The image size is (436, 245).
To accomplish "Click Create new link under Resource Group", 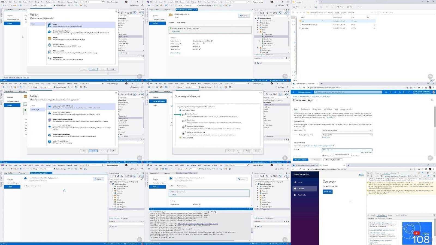I will point(326,137).
